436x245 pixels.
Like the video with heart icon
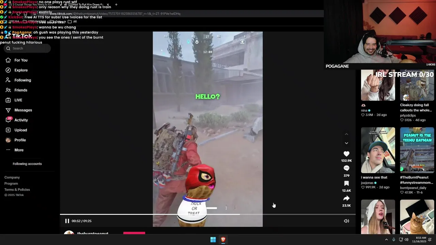(x=346, y=154)
